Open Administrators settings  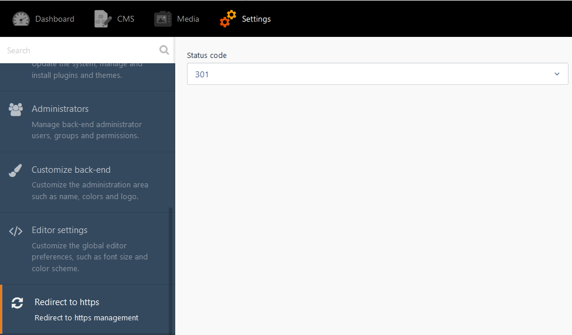(87, 121)
